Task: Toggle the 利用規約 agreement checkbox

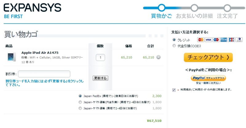Action: click(174, 90)
